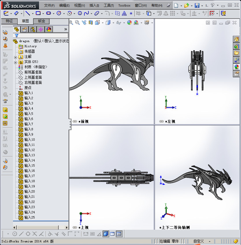Open the 插入 (Insert) menu

pos(94,5)
